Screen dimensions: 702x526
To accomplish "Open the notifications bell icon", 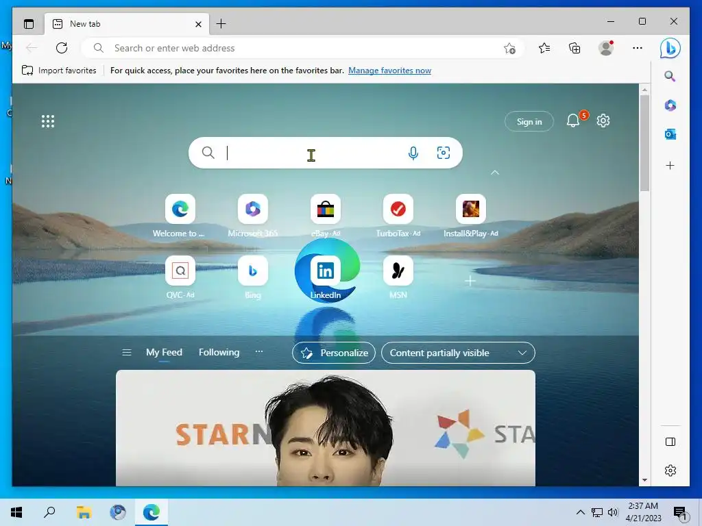I will pyautogui.click(x=574, y=121).
